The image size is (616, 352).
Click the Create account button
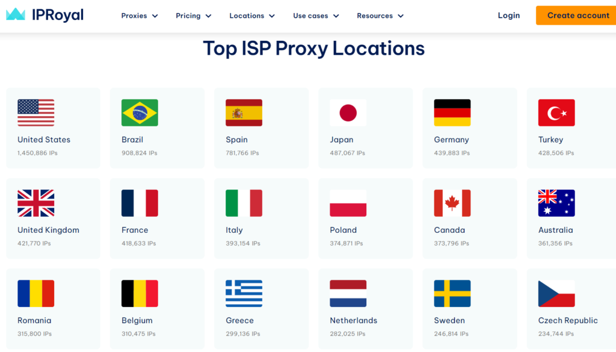pyautogui.click(x=576, y=15)
